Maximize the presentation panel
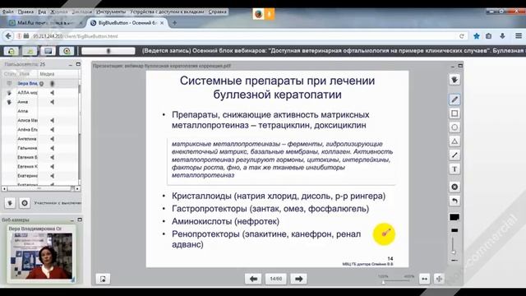526x296 pixels. click(x=460, y=66)
